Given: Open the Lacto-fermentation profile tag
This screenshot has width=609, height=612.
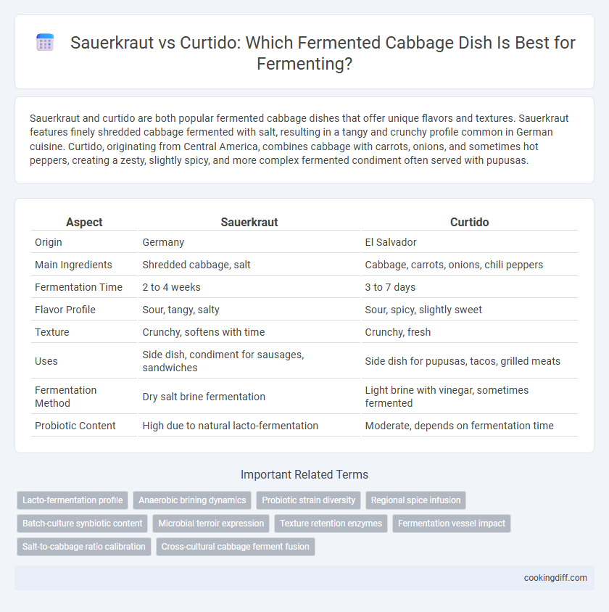Looking at the screenshot, I should click(x=72, y=500).
